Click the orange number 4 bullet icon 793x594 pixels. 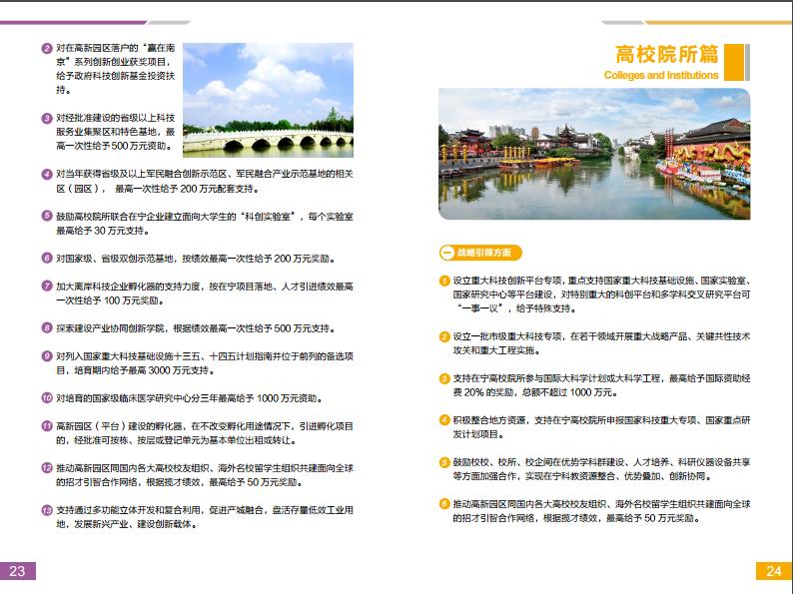[444, 420]
